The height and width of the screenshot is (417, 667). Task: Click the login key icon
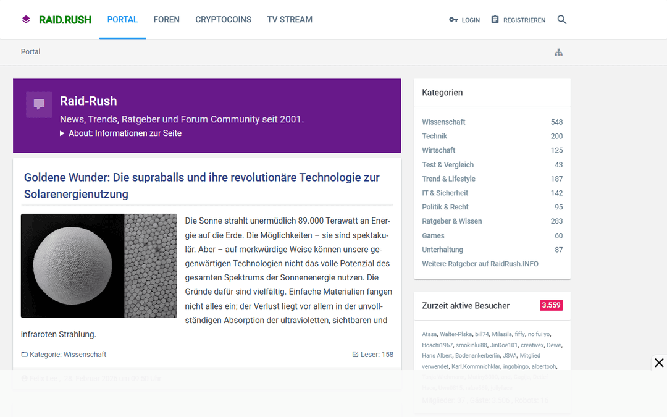(453, 20)
